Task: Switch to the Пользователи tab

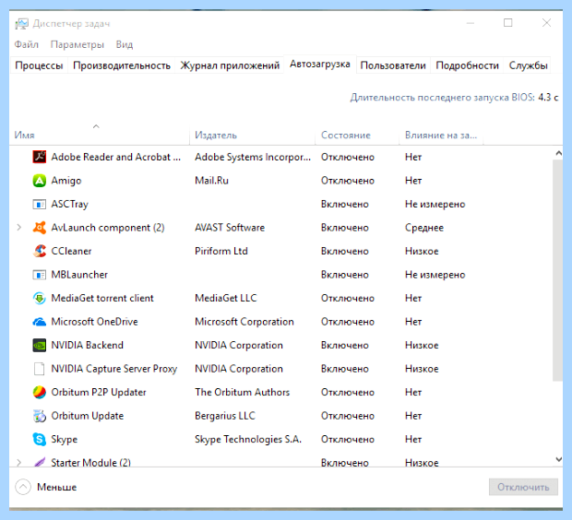Action: 393,65
